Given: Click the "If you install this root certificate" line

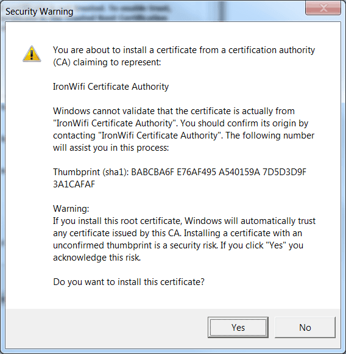Looking at the screenshot, I should tap(184, 221).
